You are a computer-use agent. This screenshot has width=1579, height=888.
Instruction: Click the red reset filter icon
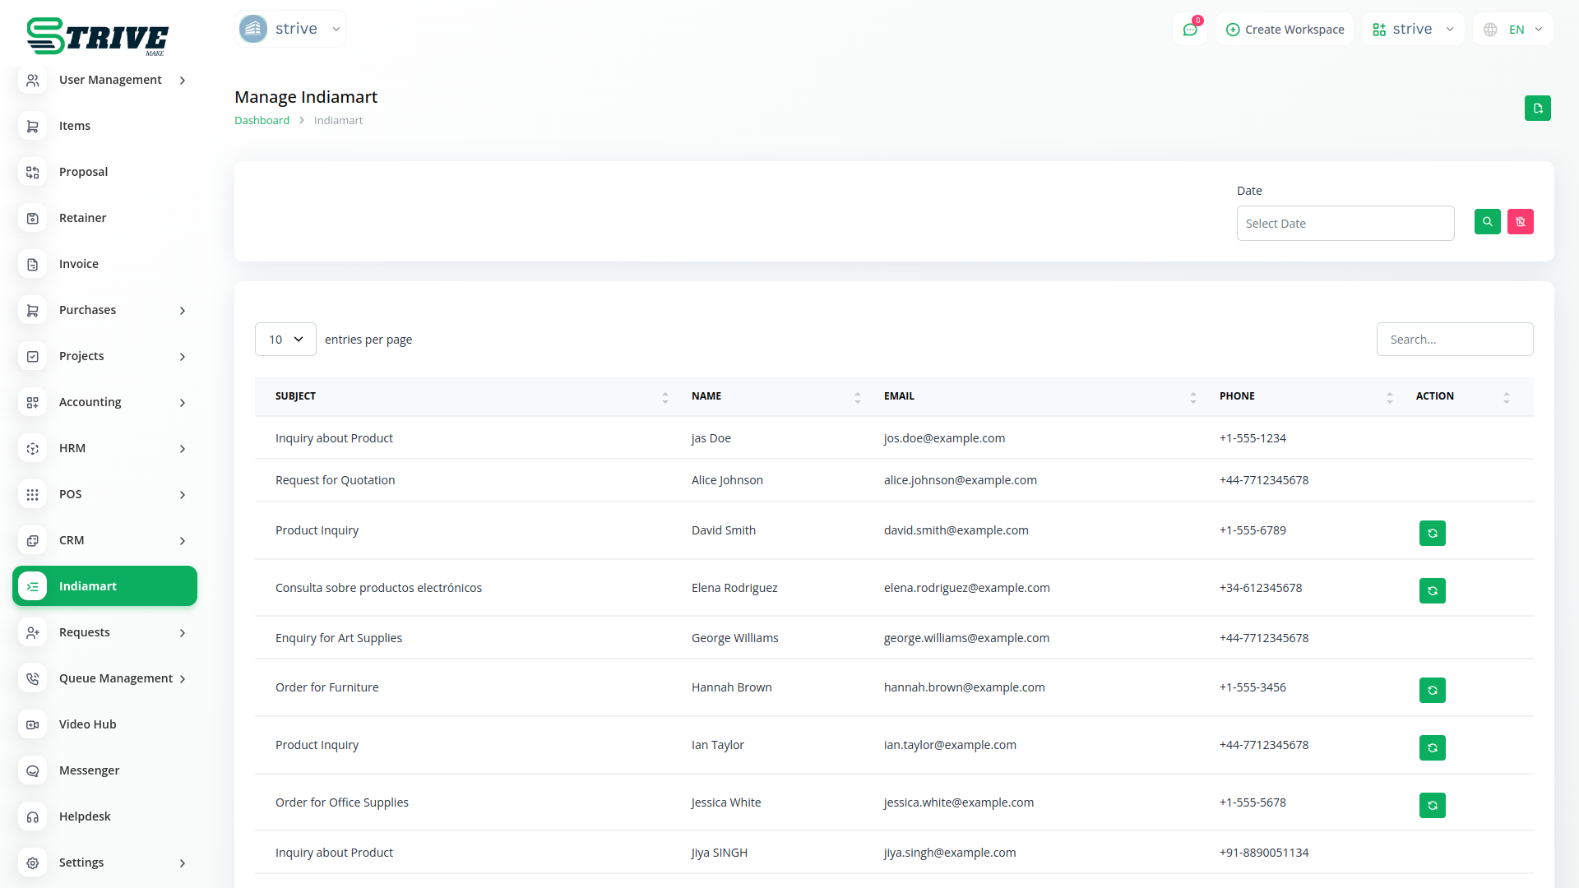[1520, 222]
